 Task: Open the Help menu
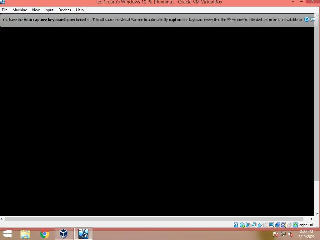[x=80, y=10]
